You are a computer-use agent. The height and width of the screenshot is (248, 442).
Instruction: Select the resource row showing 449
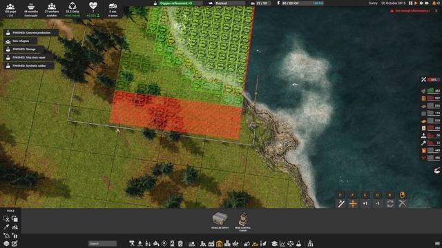pyautogui.click(x=431, y=150)
